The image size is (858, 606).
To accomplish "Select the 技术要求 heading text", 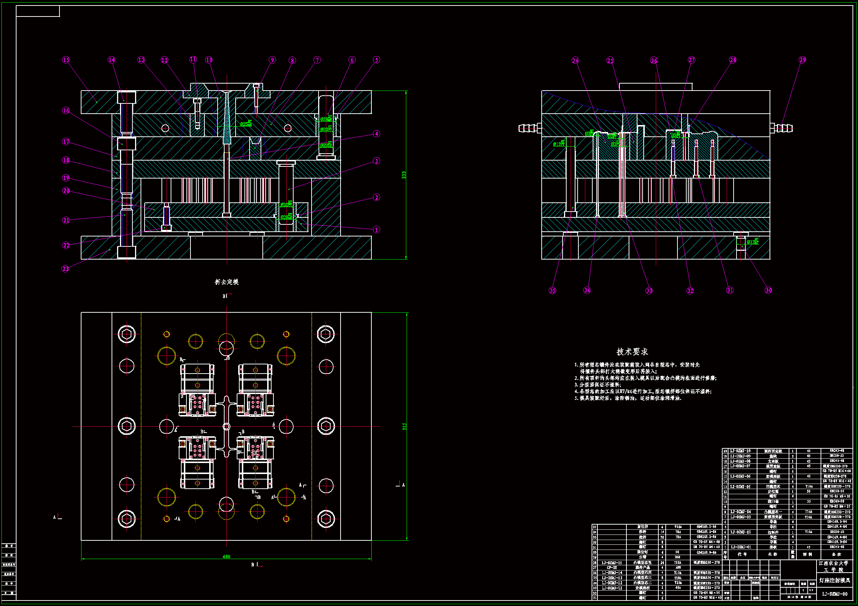I will click(632, 352).
